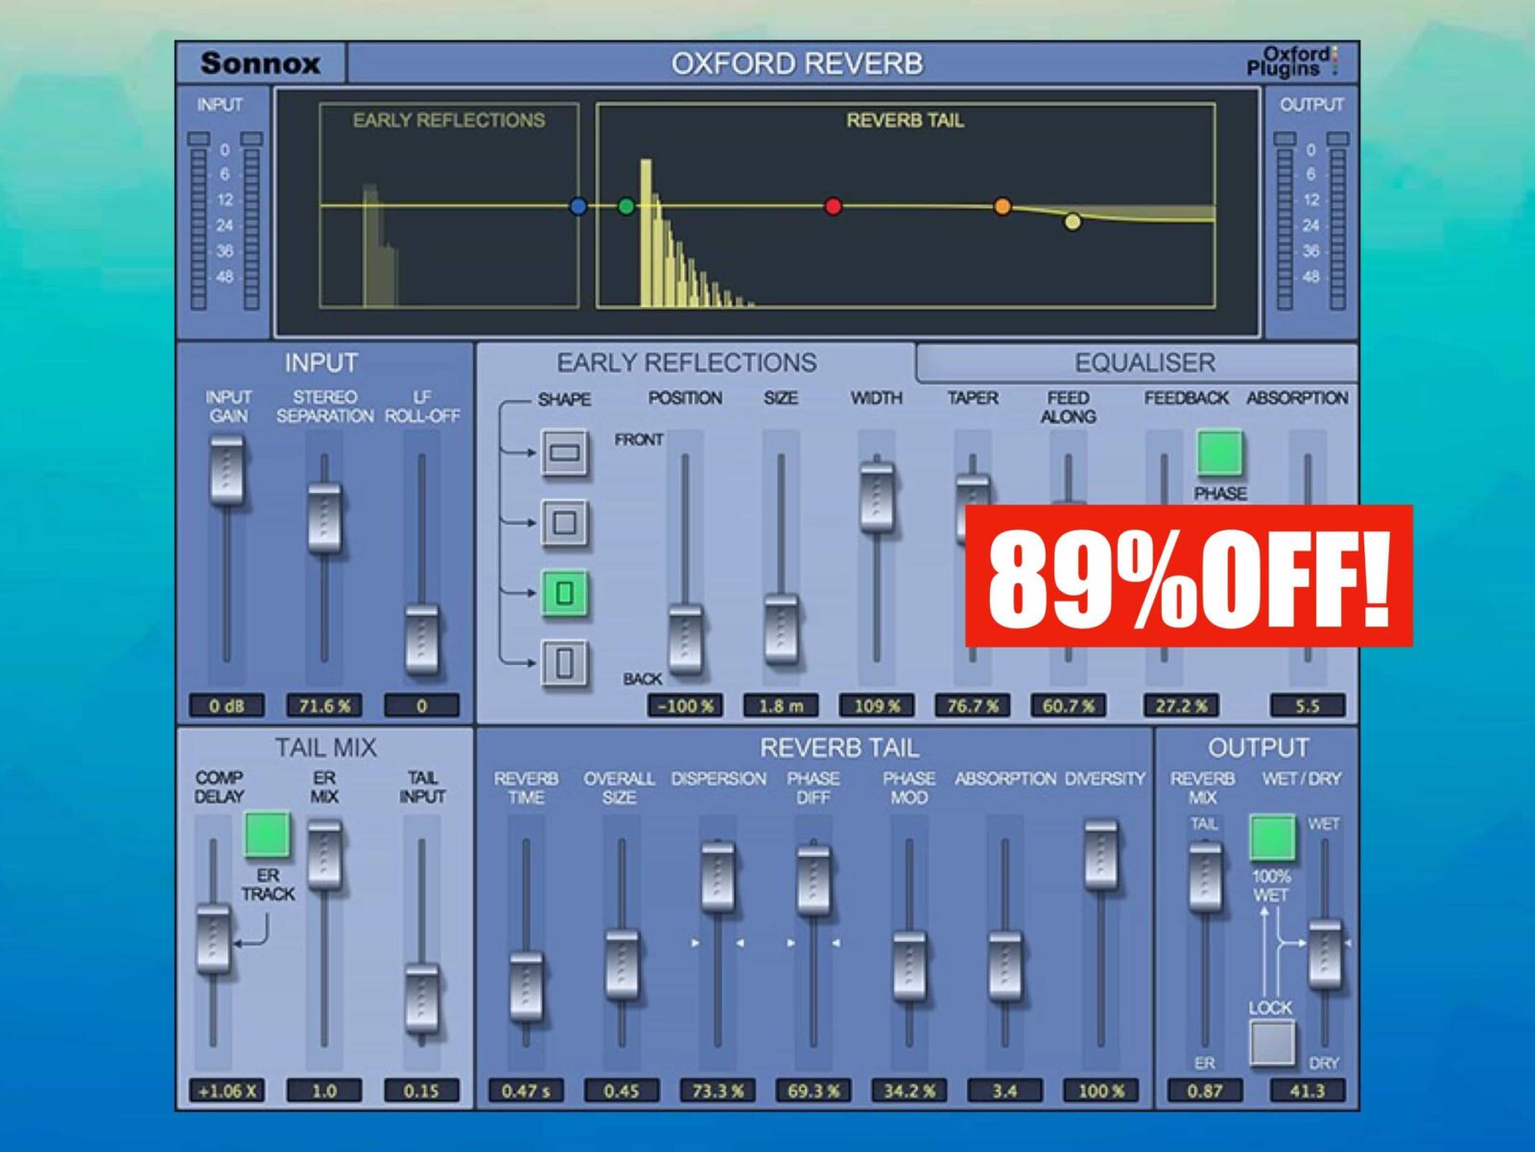Click the Diversity slider handle
The width and height of the screenshot is (1535, 1152).
(x=1100, y=853)
